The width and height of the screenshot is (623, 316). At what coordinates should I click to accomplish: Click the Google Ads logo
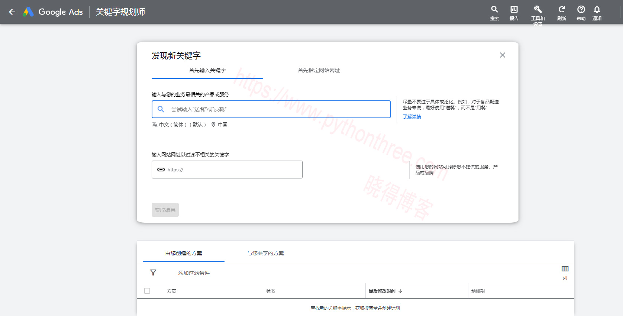pyautogui.click(x=53, y=12)
